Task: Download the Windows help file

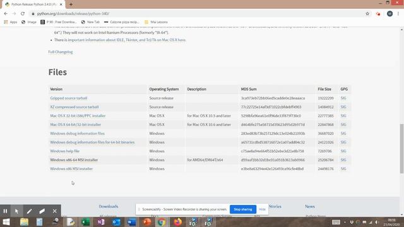Action: [x=64, y=151]
